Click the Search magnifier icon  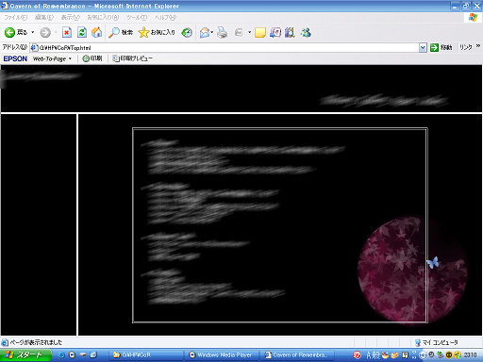(x=121, y=32)
